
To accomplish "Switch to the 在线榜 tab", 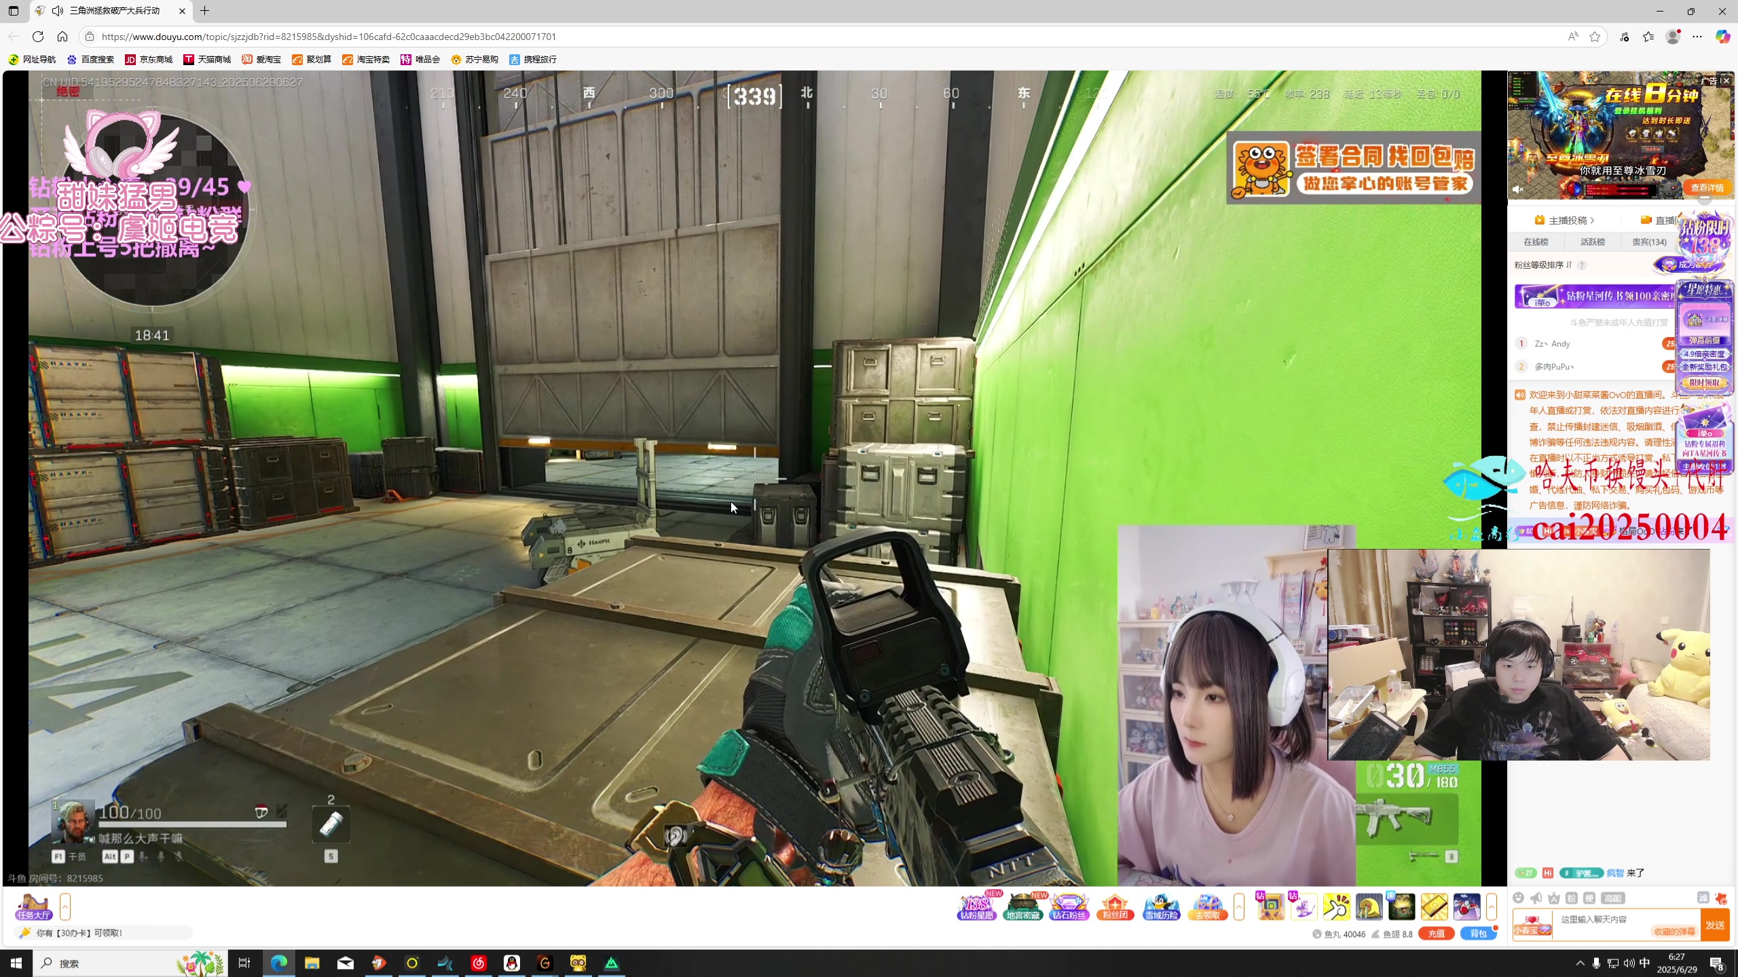I will point(1536,242).
